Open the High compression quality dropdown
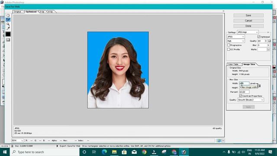 235,41
